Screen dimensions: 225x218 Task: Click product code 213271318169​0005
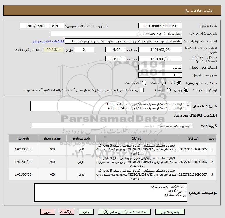[193, 149]
